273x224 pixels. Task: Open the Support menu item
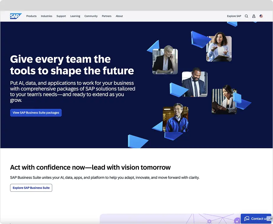click(61, 16)
